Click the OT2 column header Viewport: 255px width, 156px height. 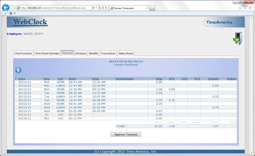tap(184, 79)
